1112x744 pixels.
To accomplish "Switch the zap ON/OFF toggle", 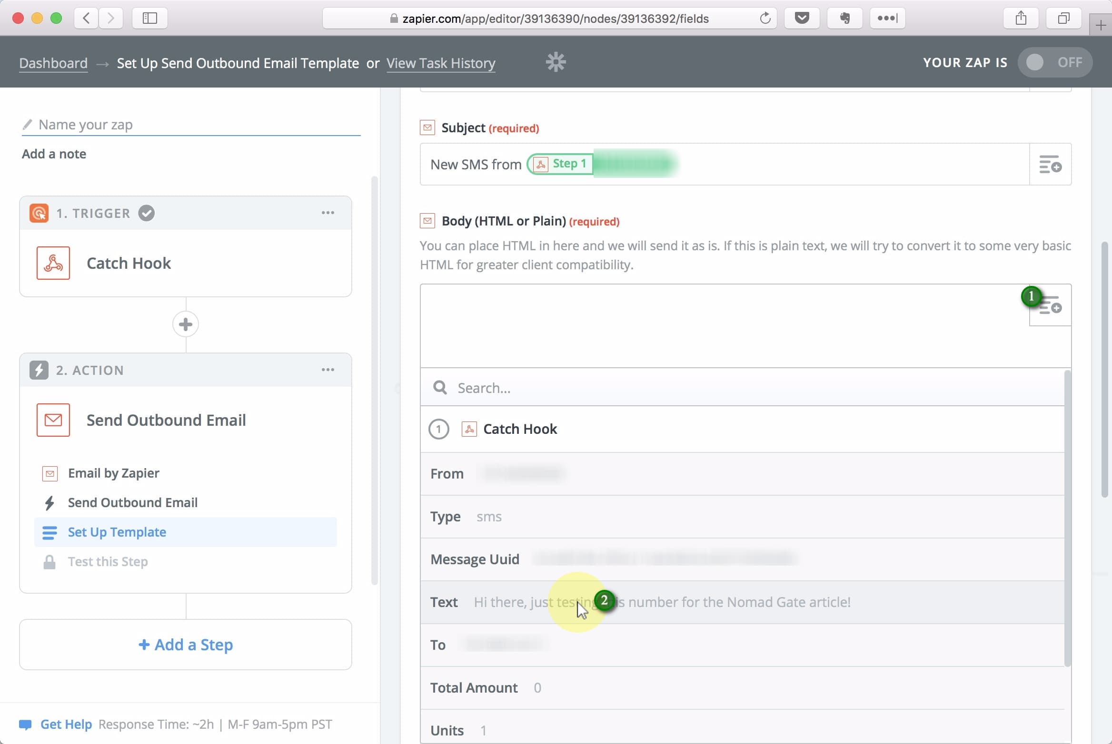I will 1054,62.
